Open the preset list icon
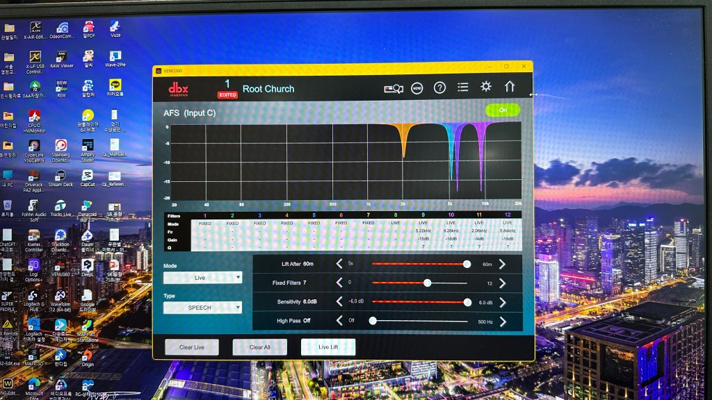712x400 pixels. point(462,87)
